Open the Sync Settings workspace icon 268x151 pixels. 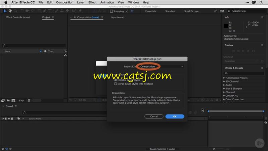point(222,11)
